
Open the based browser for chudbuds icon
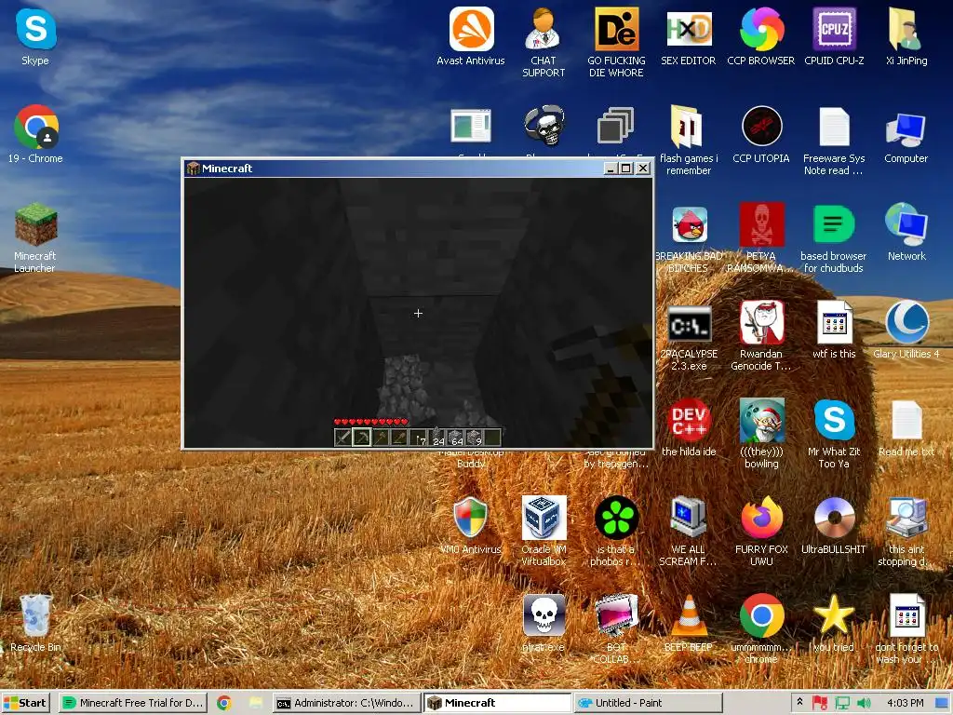tap(833, 237)
